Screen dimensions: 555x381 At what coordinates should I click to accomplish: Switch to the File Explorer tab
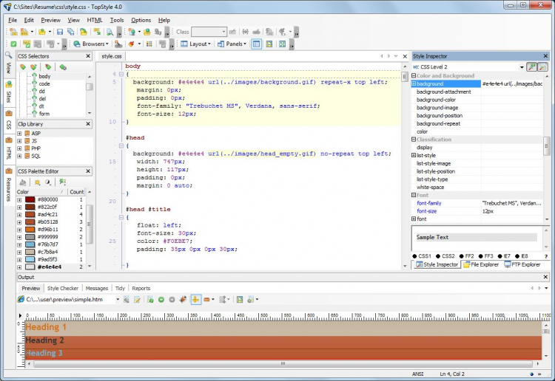pyautogui.click(x=482, y=264)
